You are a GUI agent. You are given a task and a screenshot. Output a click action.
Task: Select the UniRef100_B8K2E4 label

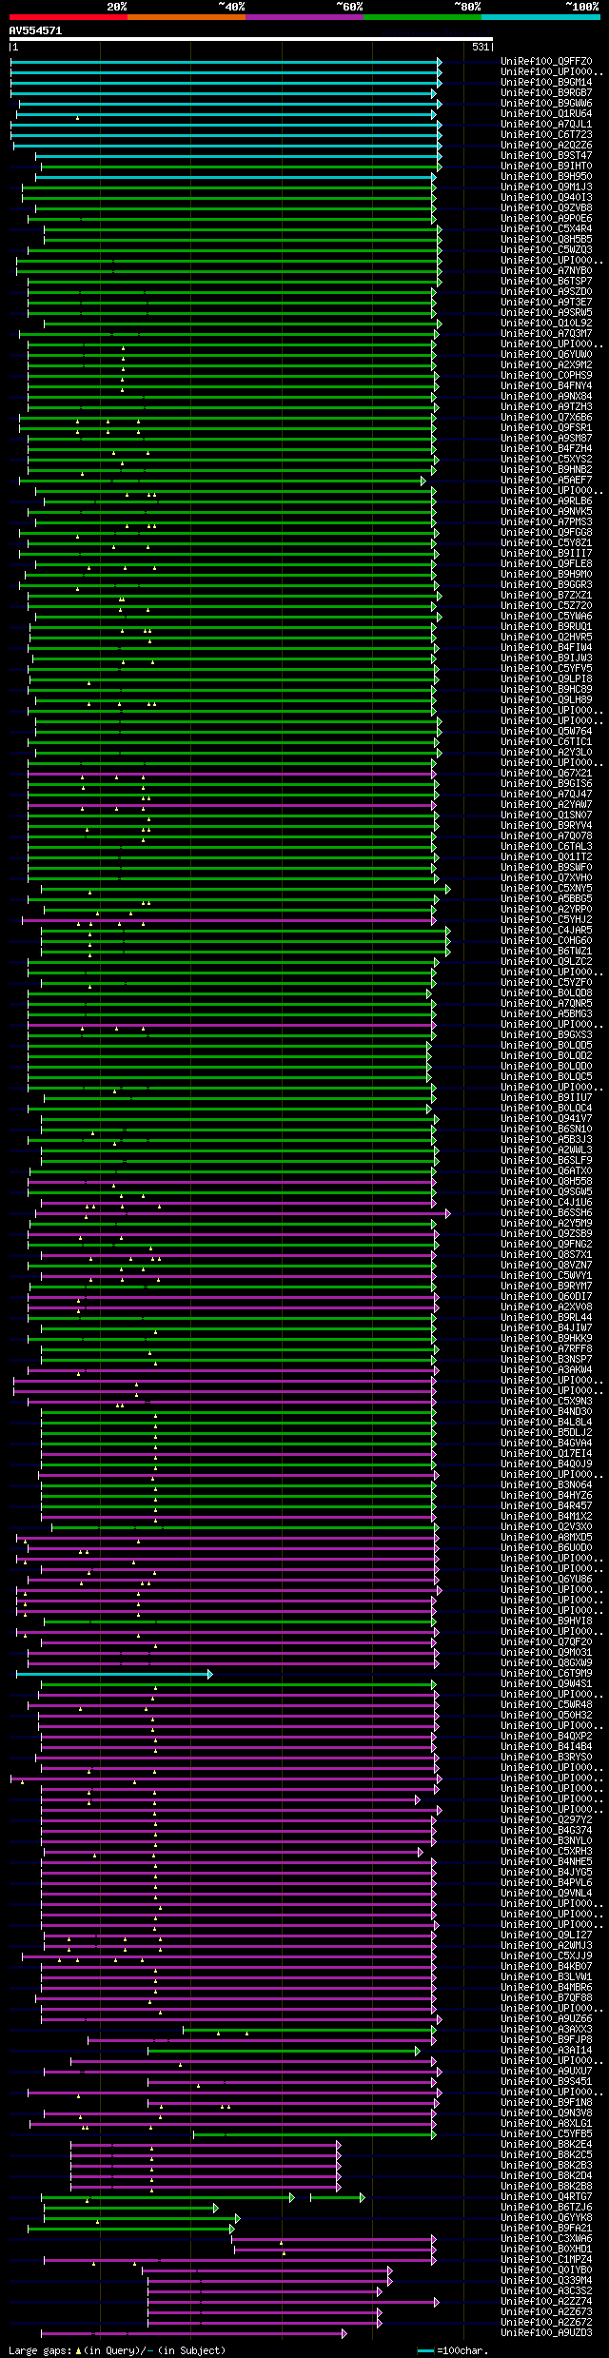[546, 2145]
